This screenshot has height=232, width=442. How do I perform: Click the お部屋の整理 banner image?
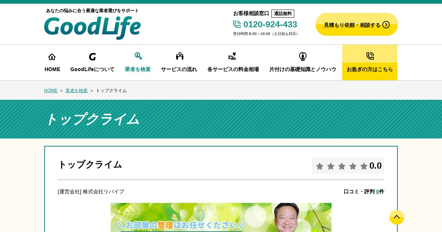coord(221,217)
